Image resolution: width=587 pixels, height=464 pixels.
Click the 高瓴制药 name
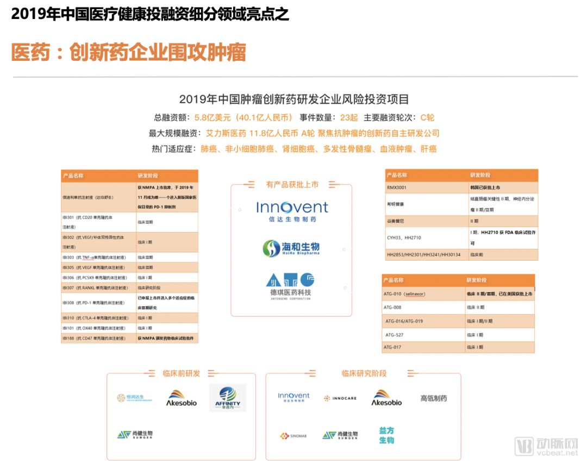[x=434, y=398]
